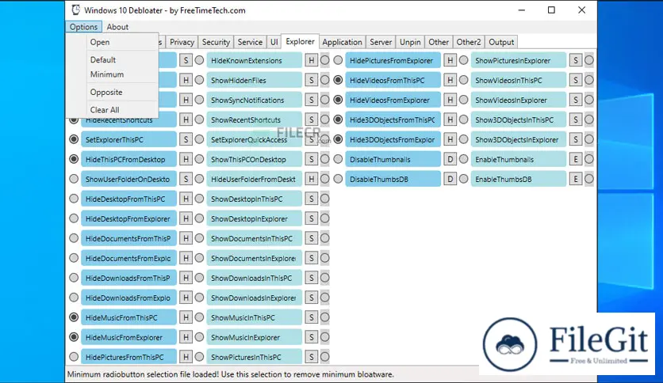Viewport: 663px width, 383px height.
Task: Select the HidePicturesFromThisPC radio button
Action: click(74, 357)
